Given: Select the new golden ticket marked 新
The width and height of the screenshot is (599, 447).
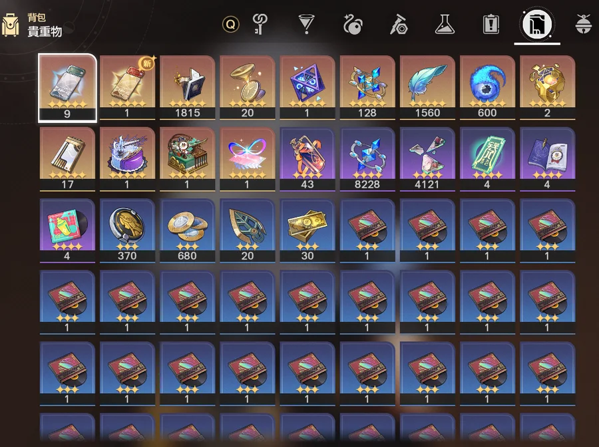Looking at the screenshot, I should [x=128, y=87].
